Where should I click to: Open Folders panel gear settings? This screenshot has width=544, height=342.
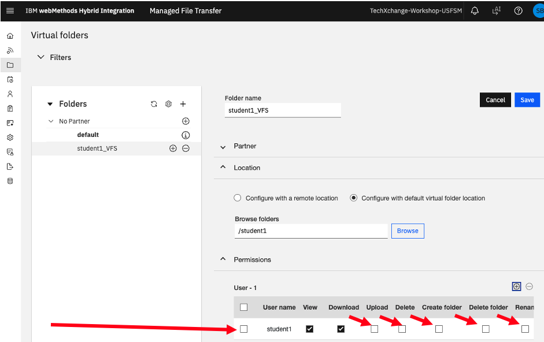point(168,104)
